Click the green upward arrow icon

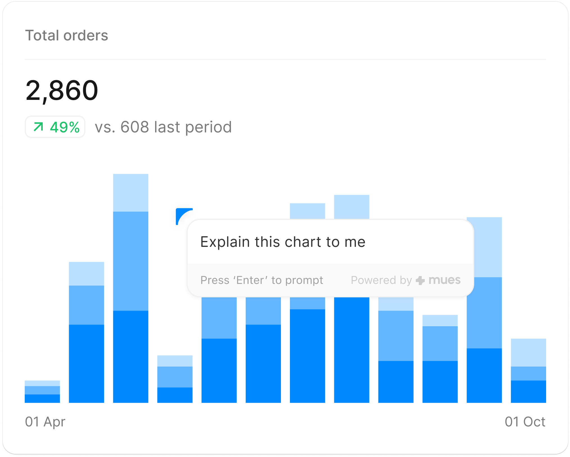coord(38,127)
